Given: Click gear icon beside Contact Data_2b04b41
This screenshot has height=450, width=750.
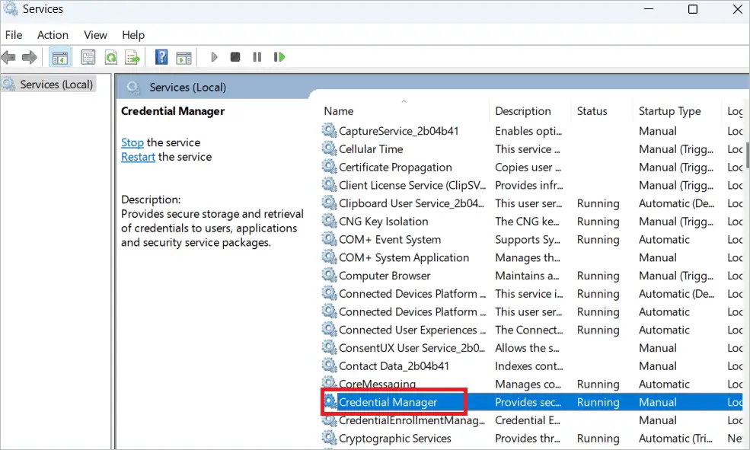Looking at the screenshot, I should tap(329, 365).
